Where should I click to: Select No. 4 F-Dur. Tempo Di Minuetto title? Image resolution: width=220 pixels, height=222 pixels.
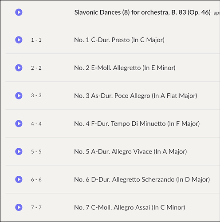pos(137,124)
